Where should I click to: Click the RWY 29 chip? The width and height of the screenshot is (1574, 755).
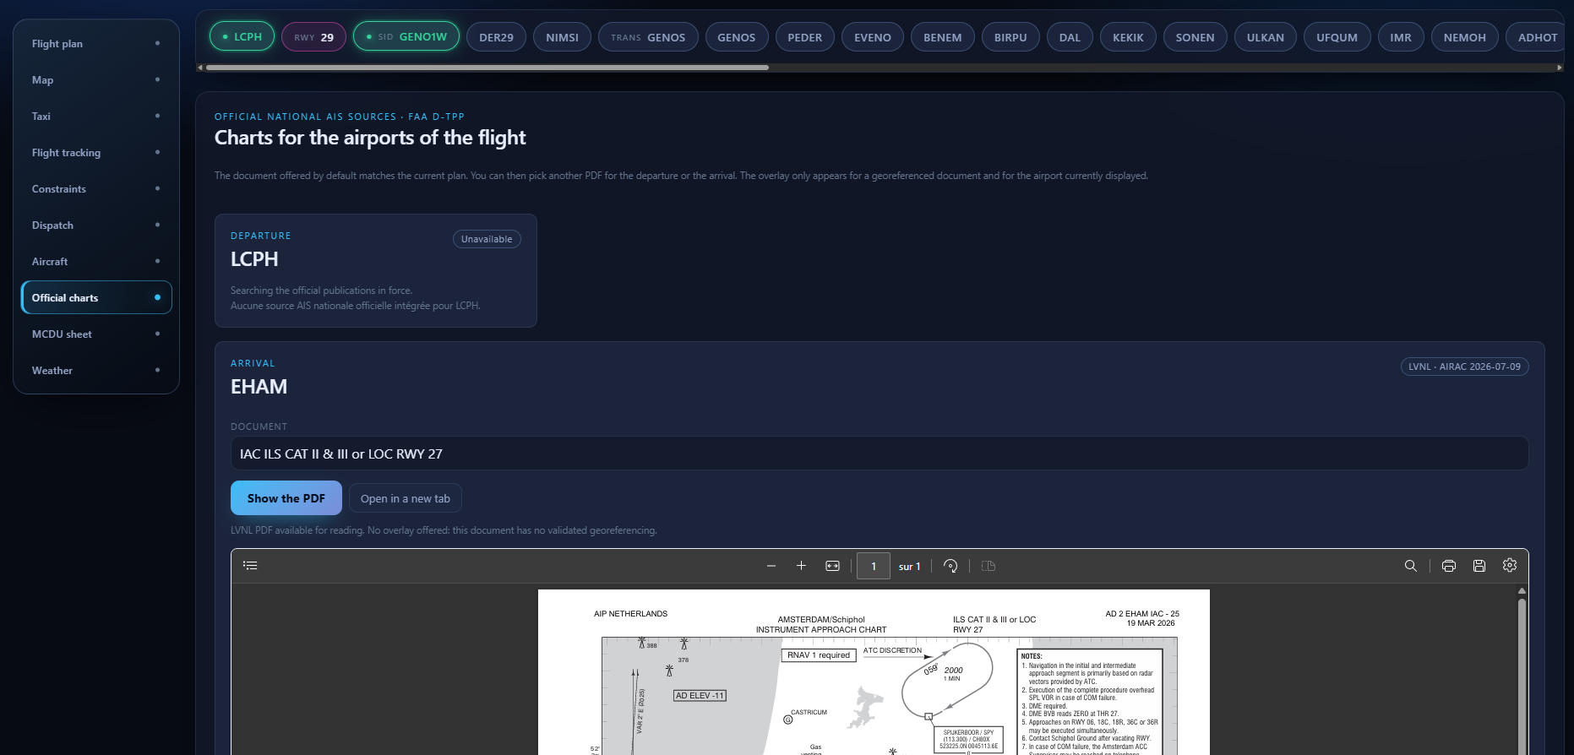313,37
